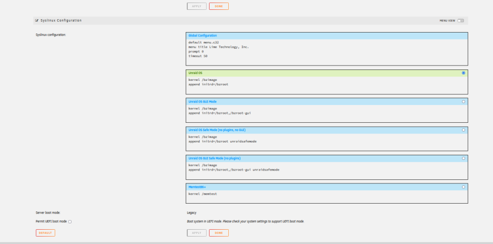Click the bottom Apply button
This screenshot has width=493, height=244.
pos(197,233)
